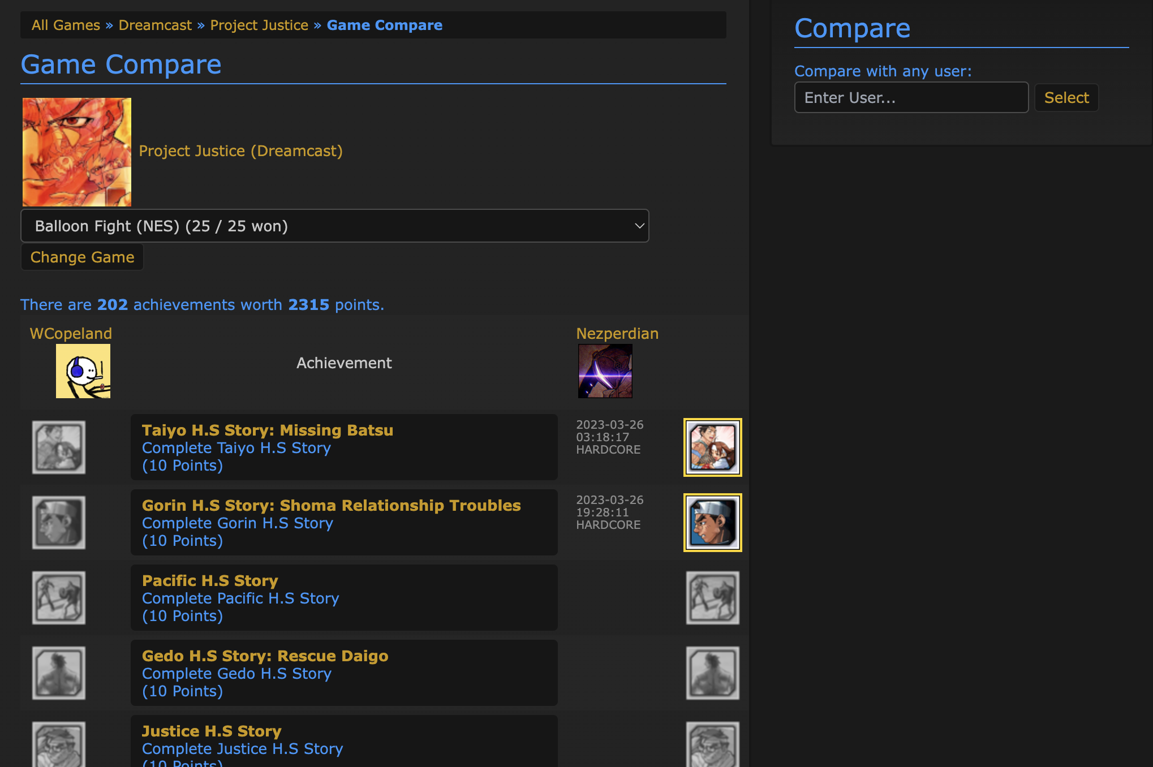The width and height of the screenshot is (1153, 767).
Task: Open the Project Justice breadcrumb link
Action: pos(259,25)
